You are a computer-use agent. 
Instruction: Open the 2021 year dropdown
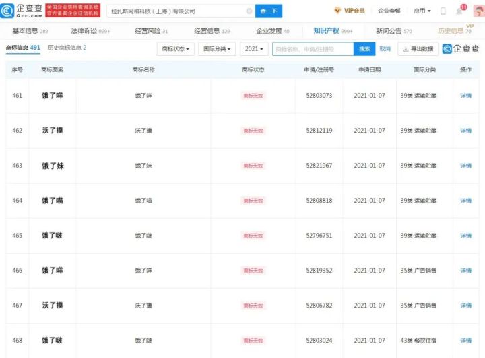[x=255, y=49]
